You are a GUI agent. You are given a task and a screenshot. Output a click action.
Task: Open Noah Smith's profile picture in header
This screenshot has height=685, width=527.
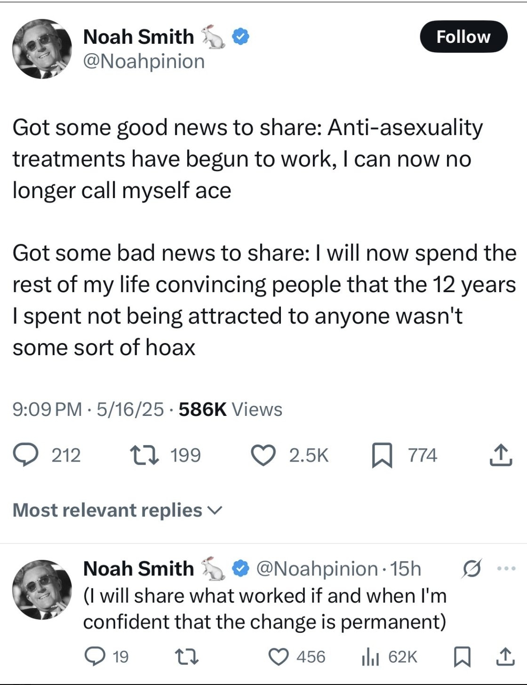(42, 49)
